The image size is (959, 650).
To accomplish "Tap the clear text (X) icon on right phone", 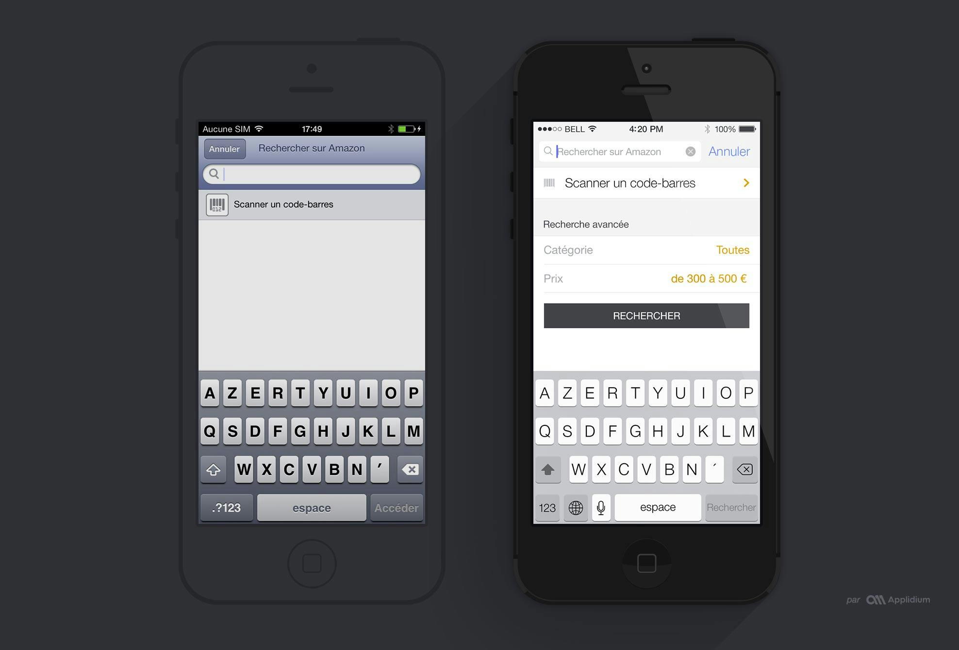I will click(x=689, y=151).
